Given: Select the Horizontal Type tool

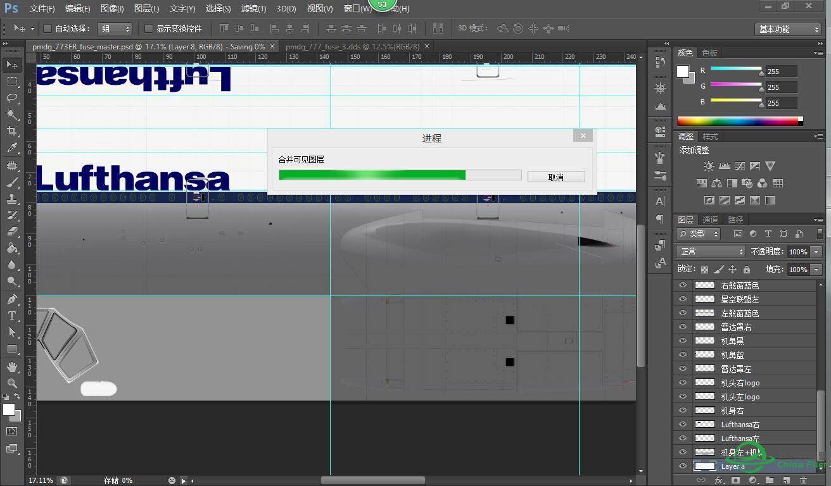Looking at the screenshot, I should click(12, 315).
